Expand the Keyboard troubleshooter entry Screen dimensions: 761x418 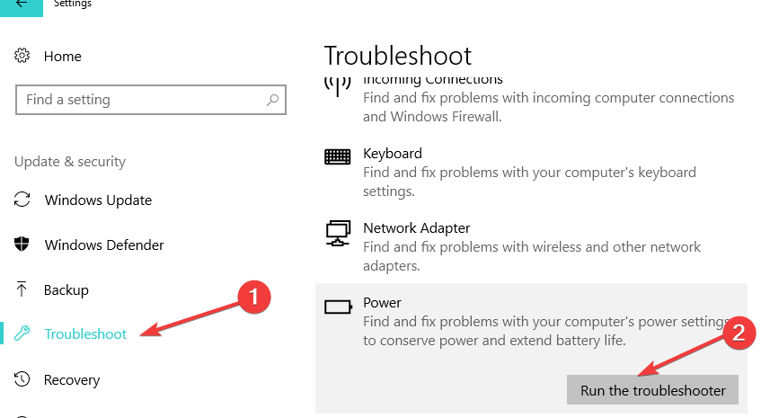pyautogui.click(x=530, y=171)
